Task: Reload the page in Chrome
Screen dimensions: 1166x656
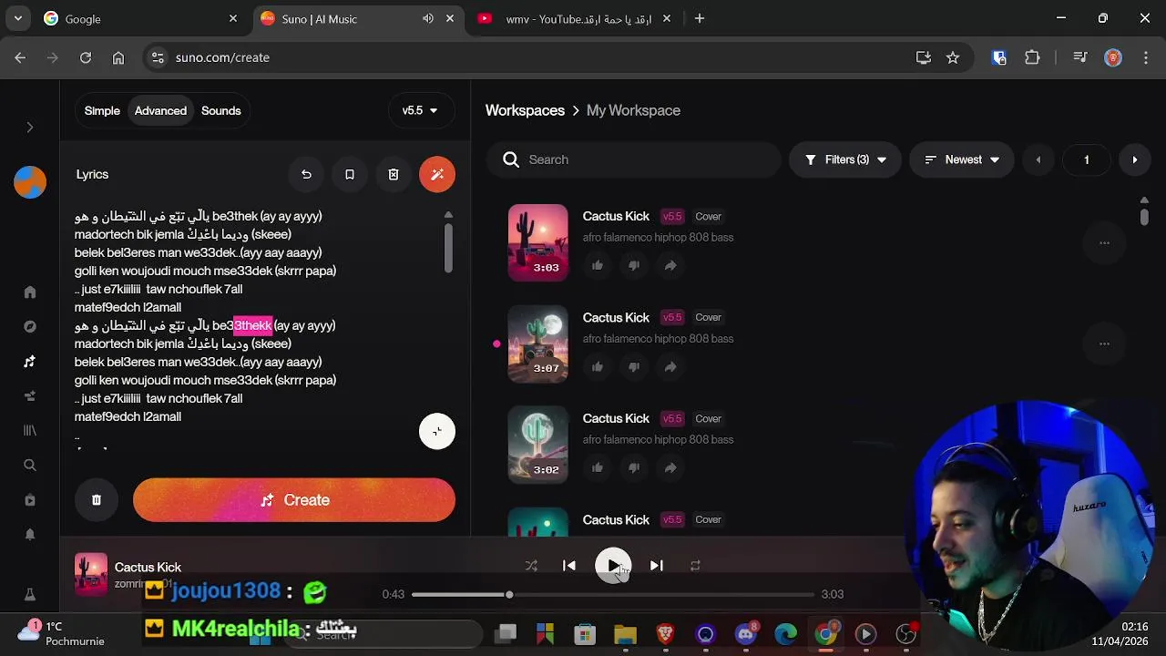Action: (86, 57)
